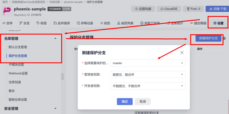Open the 设置 tab

coord(218,23)
